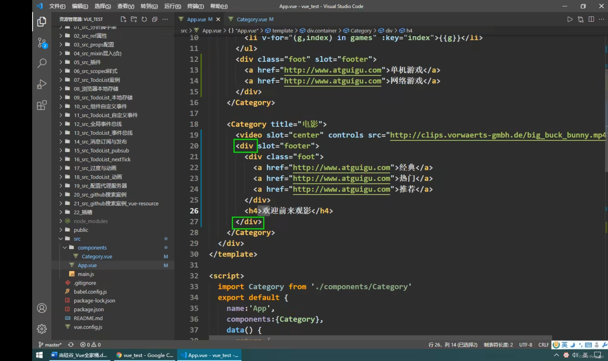Click line number 20 in the gutter
The image size is (608, 361).
tap(194, 146)
